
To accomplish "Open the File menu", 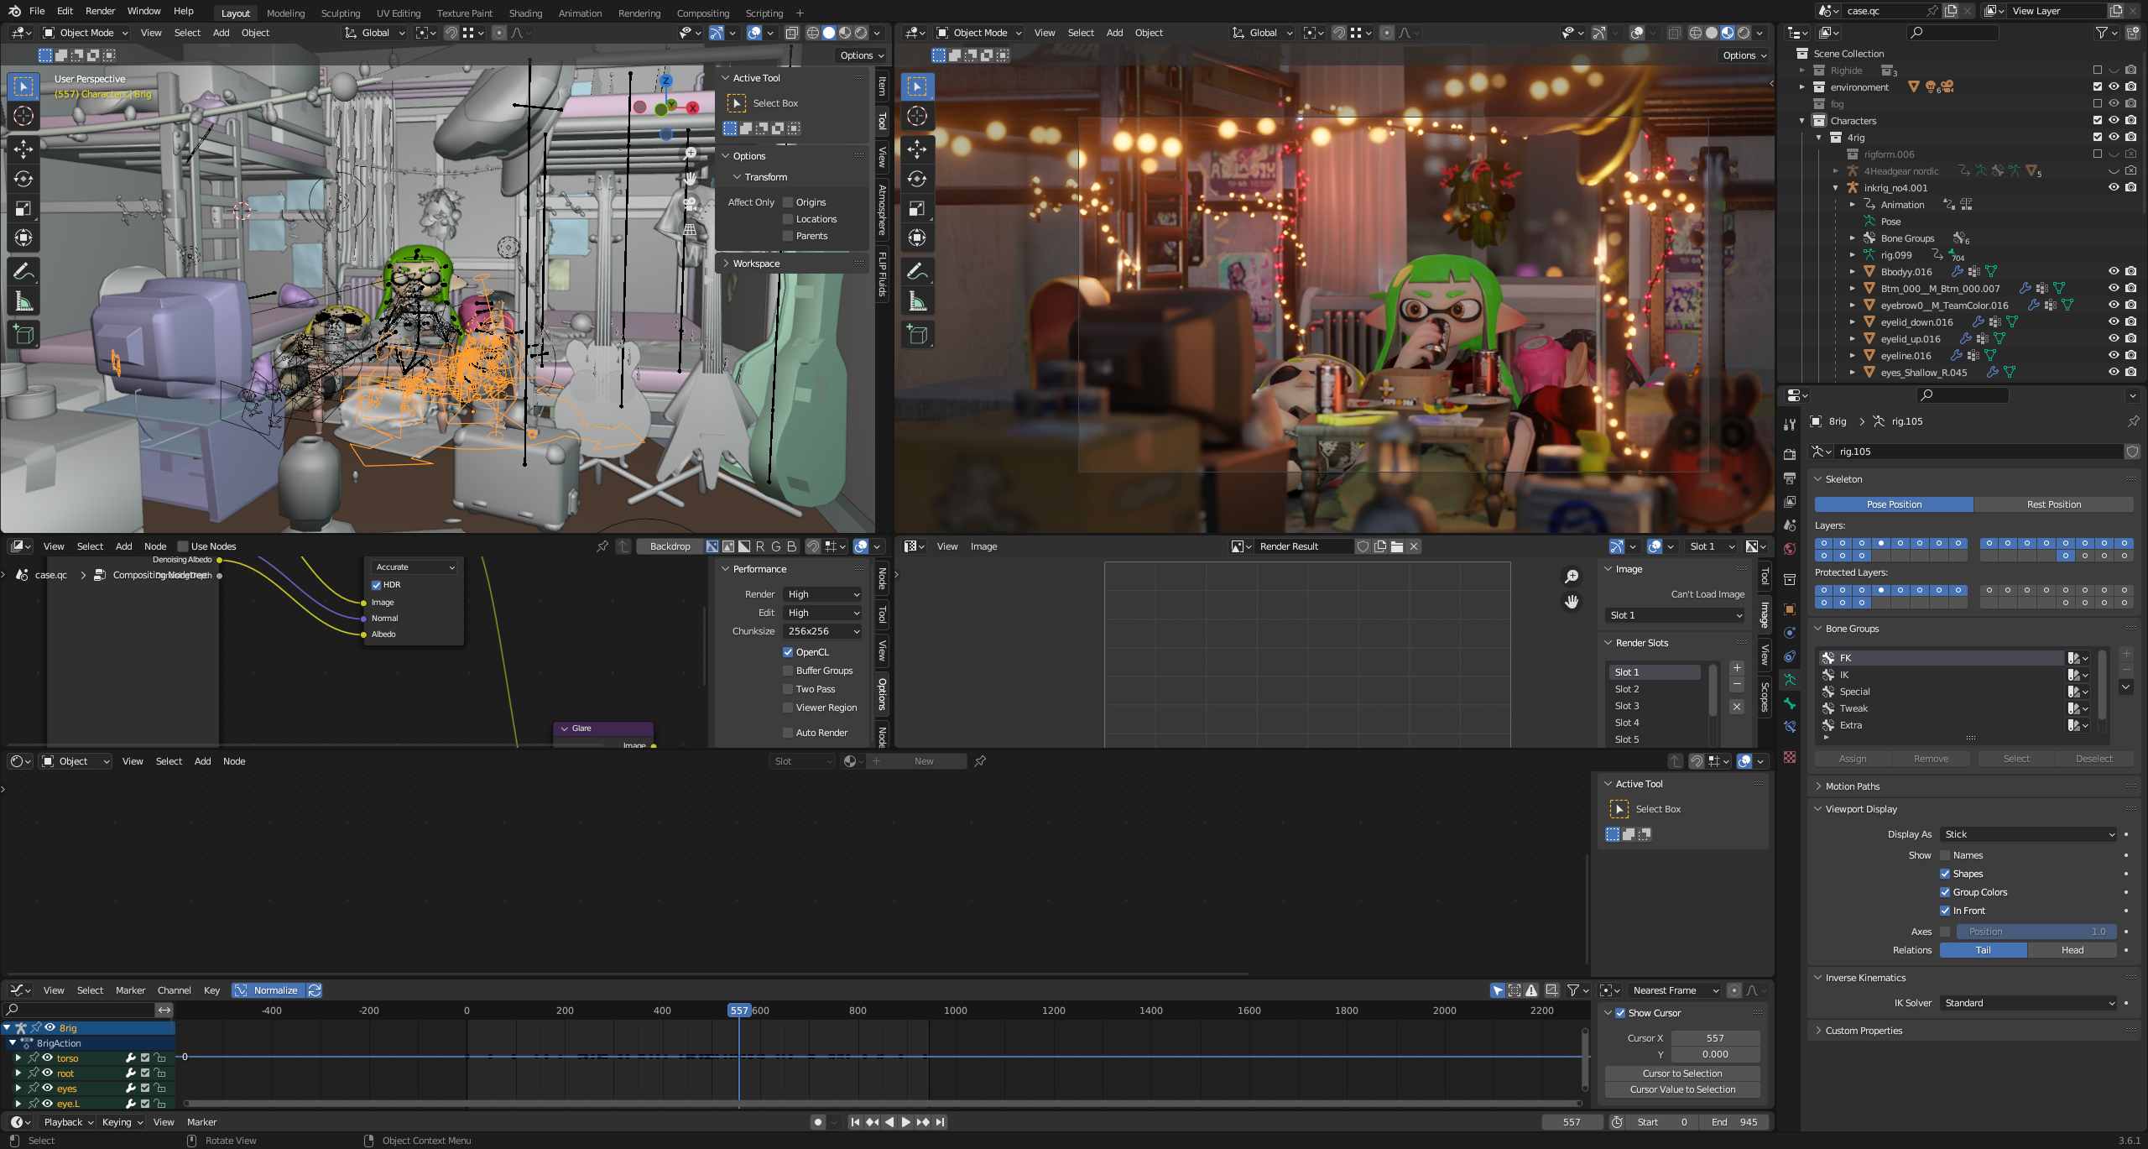I will [37, 11].
